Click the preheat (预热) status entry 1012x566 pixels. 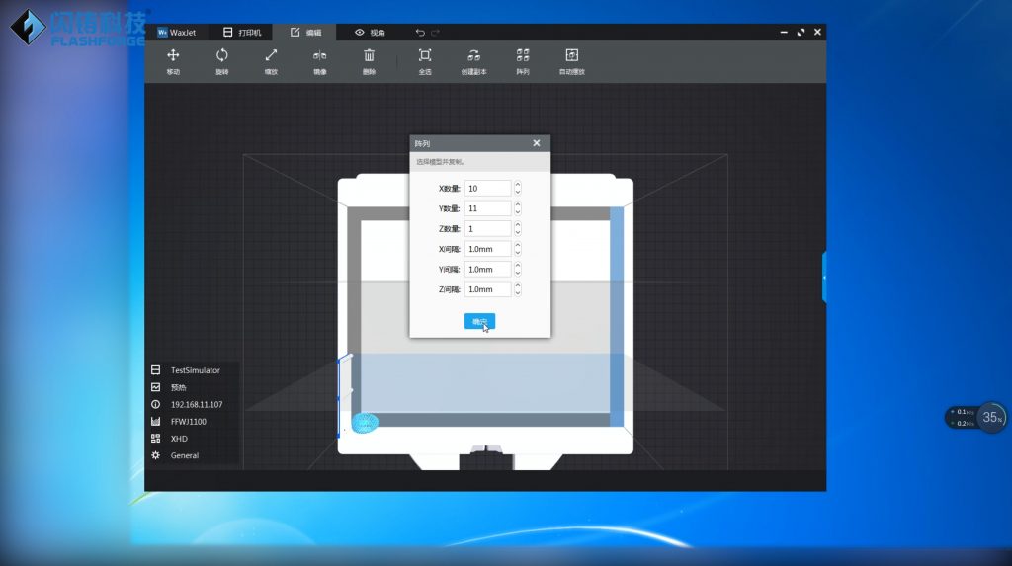[x=169, y=387]
